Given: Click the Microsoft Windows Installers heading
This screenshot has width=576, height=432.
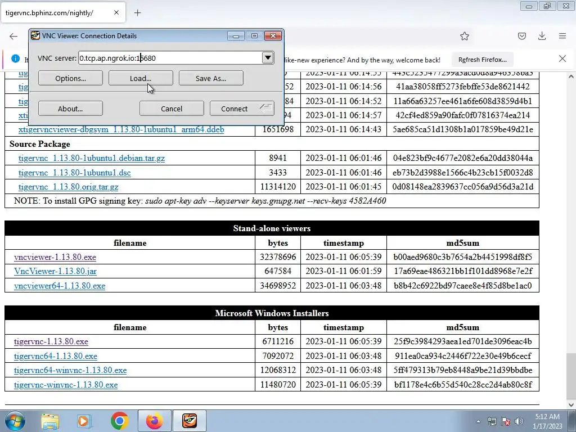Looking at the screenshot, I should pos(272,313).
